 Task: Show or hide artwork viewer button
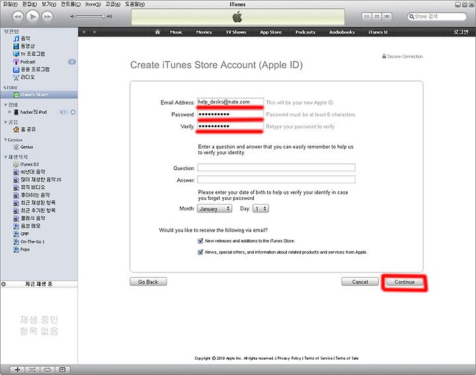[62, 370]
